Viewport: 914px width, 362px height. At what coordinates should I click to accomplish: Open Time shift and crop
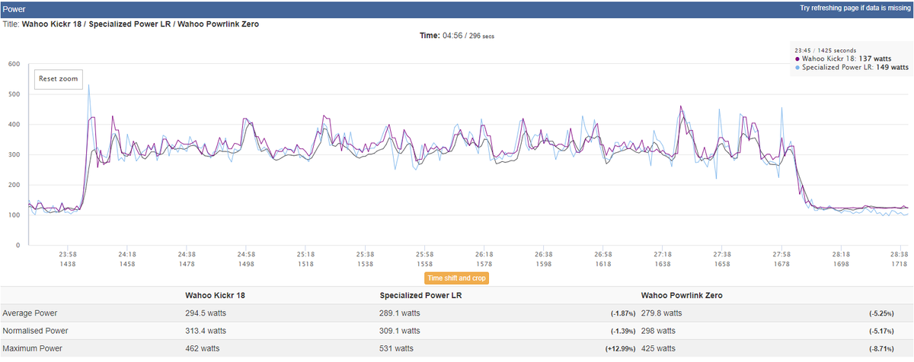click(x=457, y=278)
